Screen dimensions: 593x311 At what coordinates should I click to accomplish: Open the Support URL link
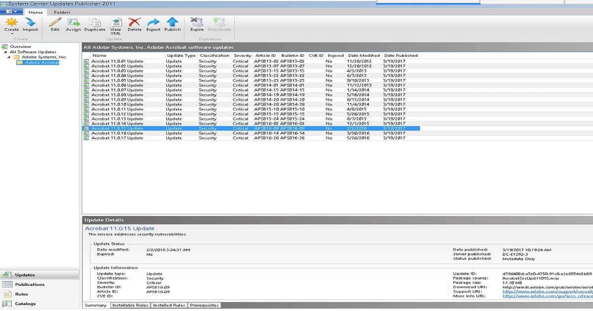(547, 291)
